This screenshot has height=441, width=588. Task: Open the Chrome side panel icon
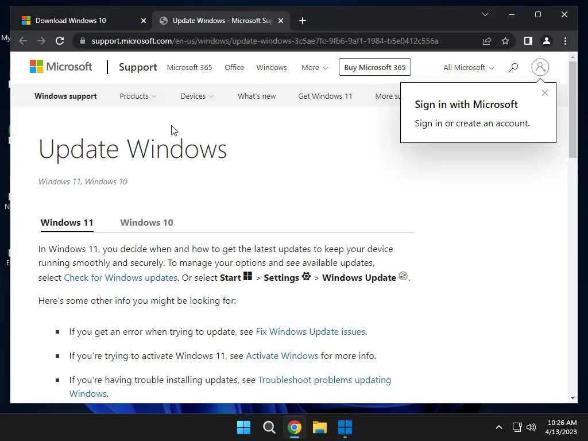528,41
